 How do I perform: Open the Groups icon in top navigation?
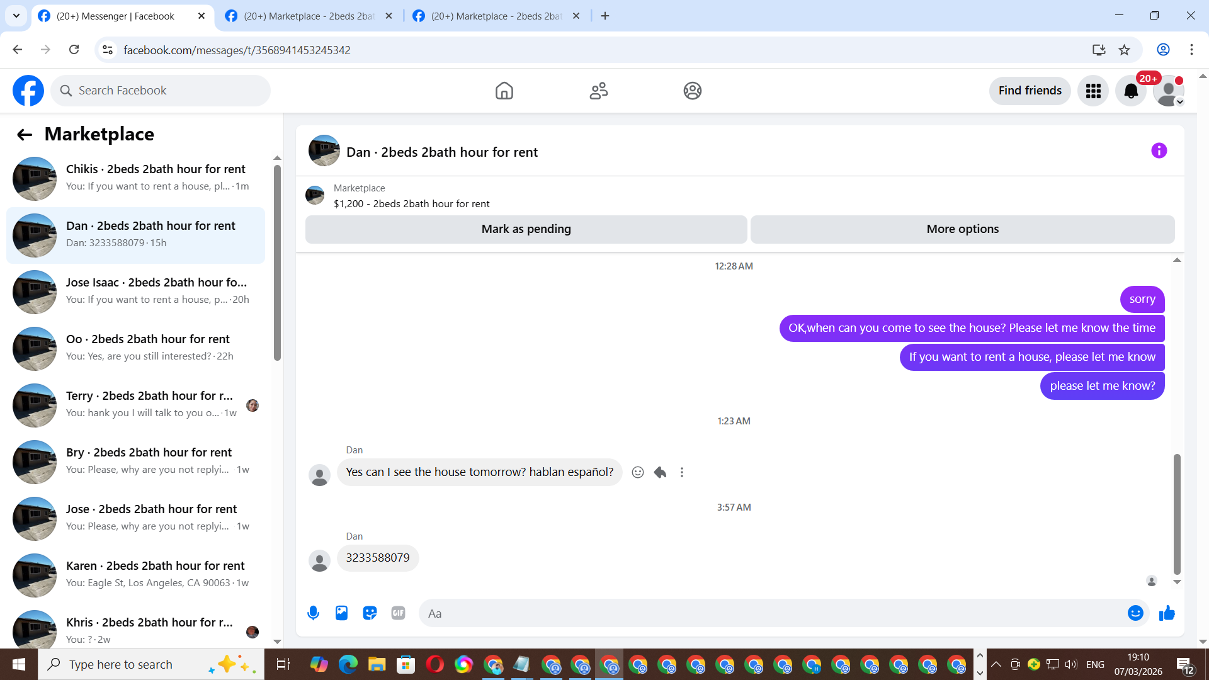pos(693,91)
